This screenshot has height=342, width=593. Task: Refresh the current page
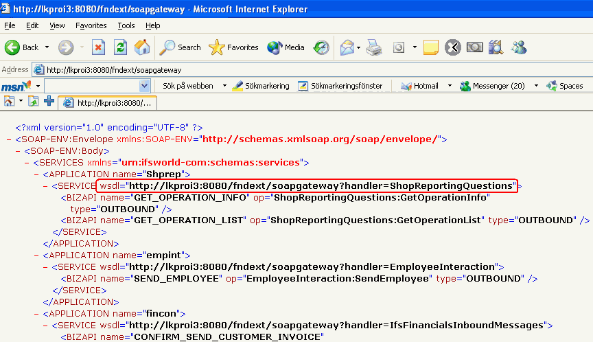point(120,47)
